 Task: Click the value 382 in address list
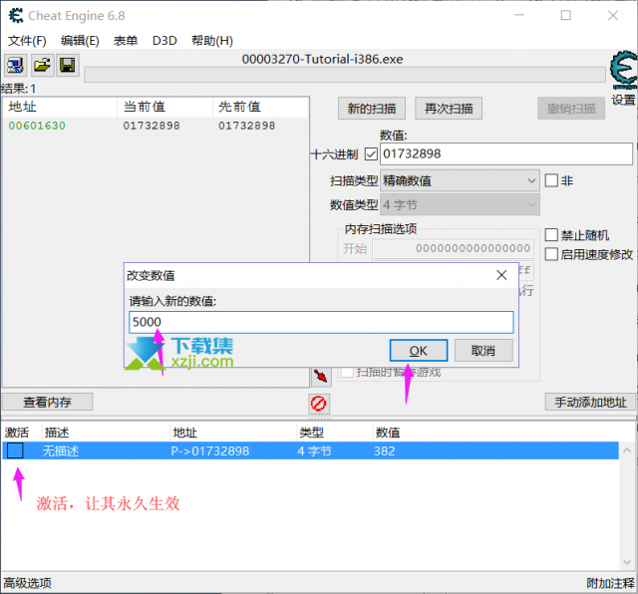click(x=385, y=451)
